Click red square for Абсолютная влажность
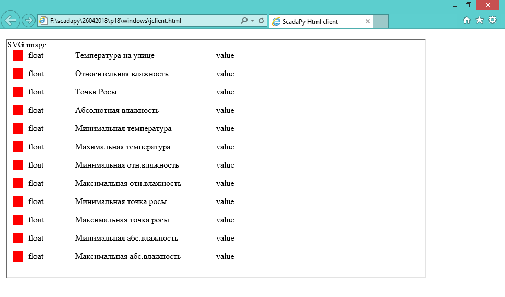This screenshot has height=297, width=505. point(18,110)
